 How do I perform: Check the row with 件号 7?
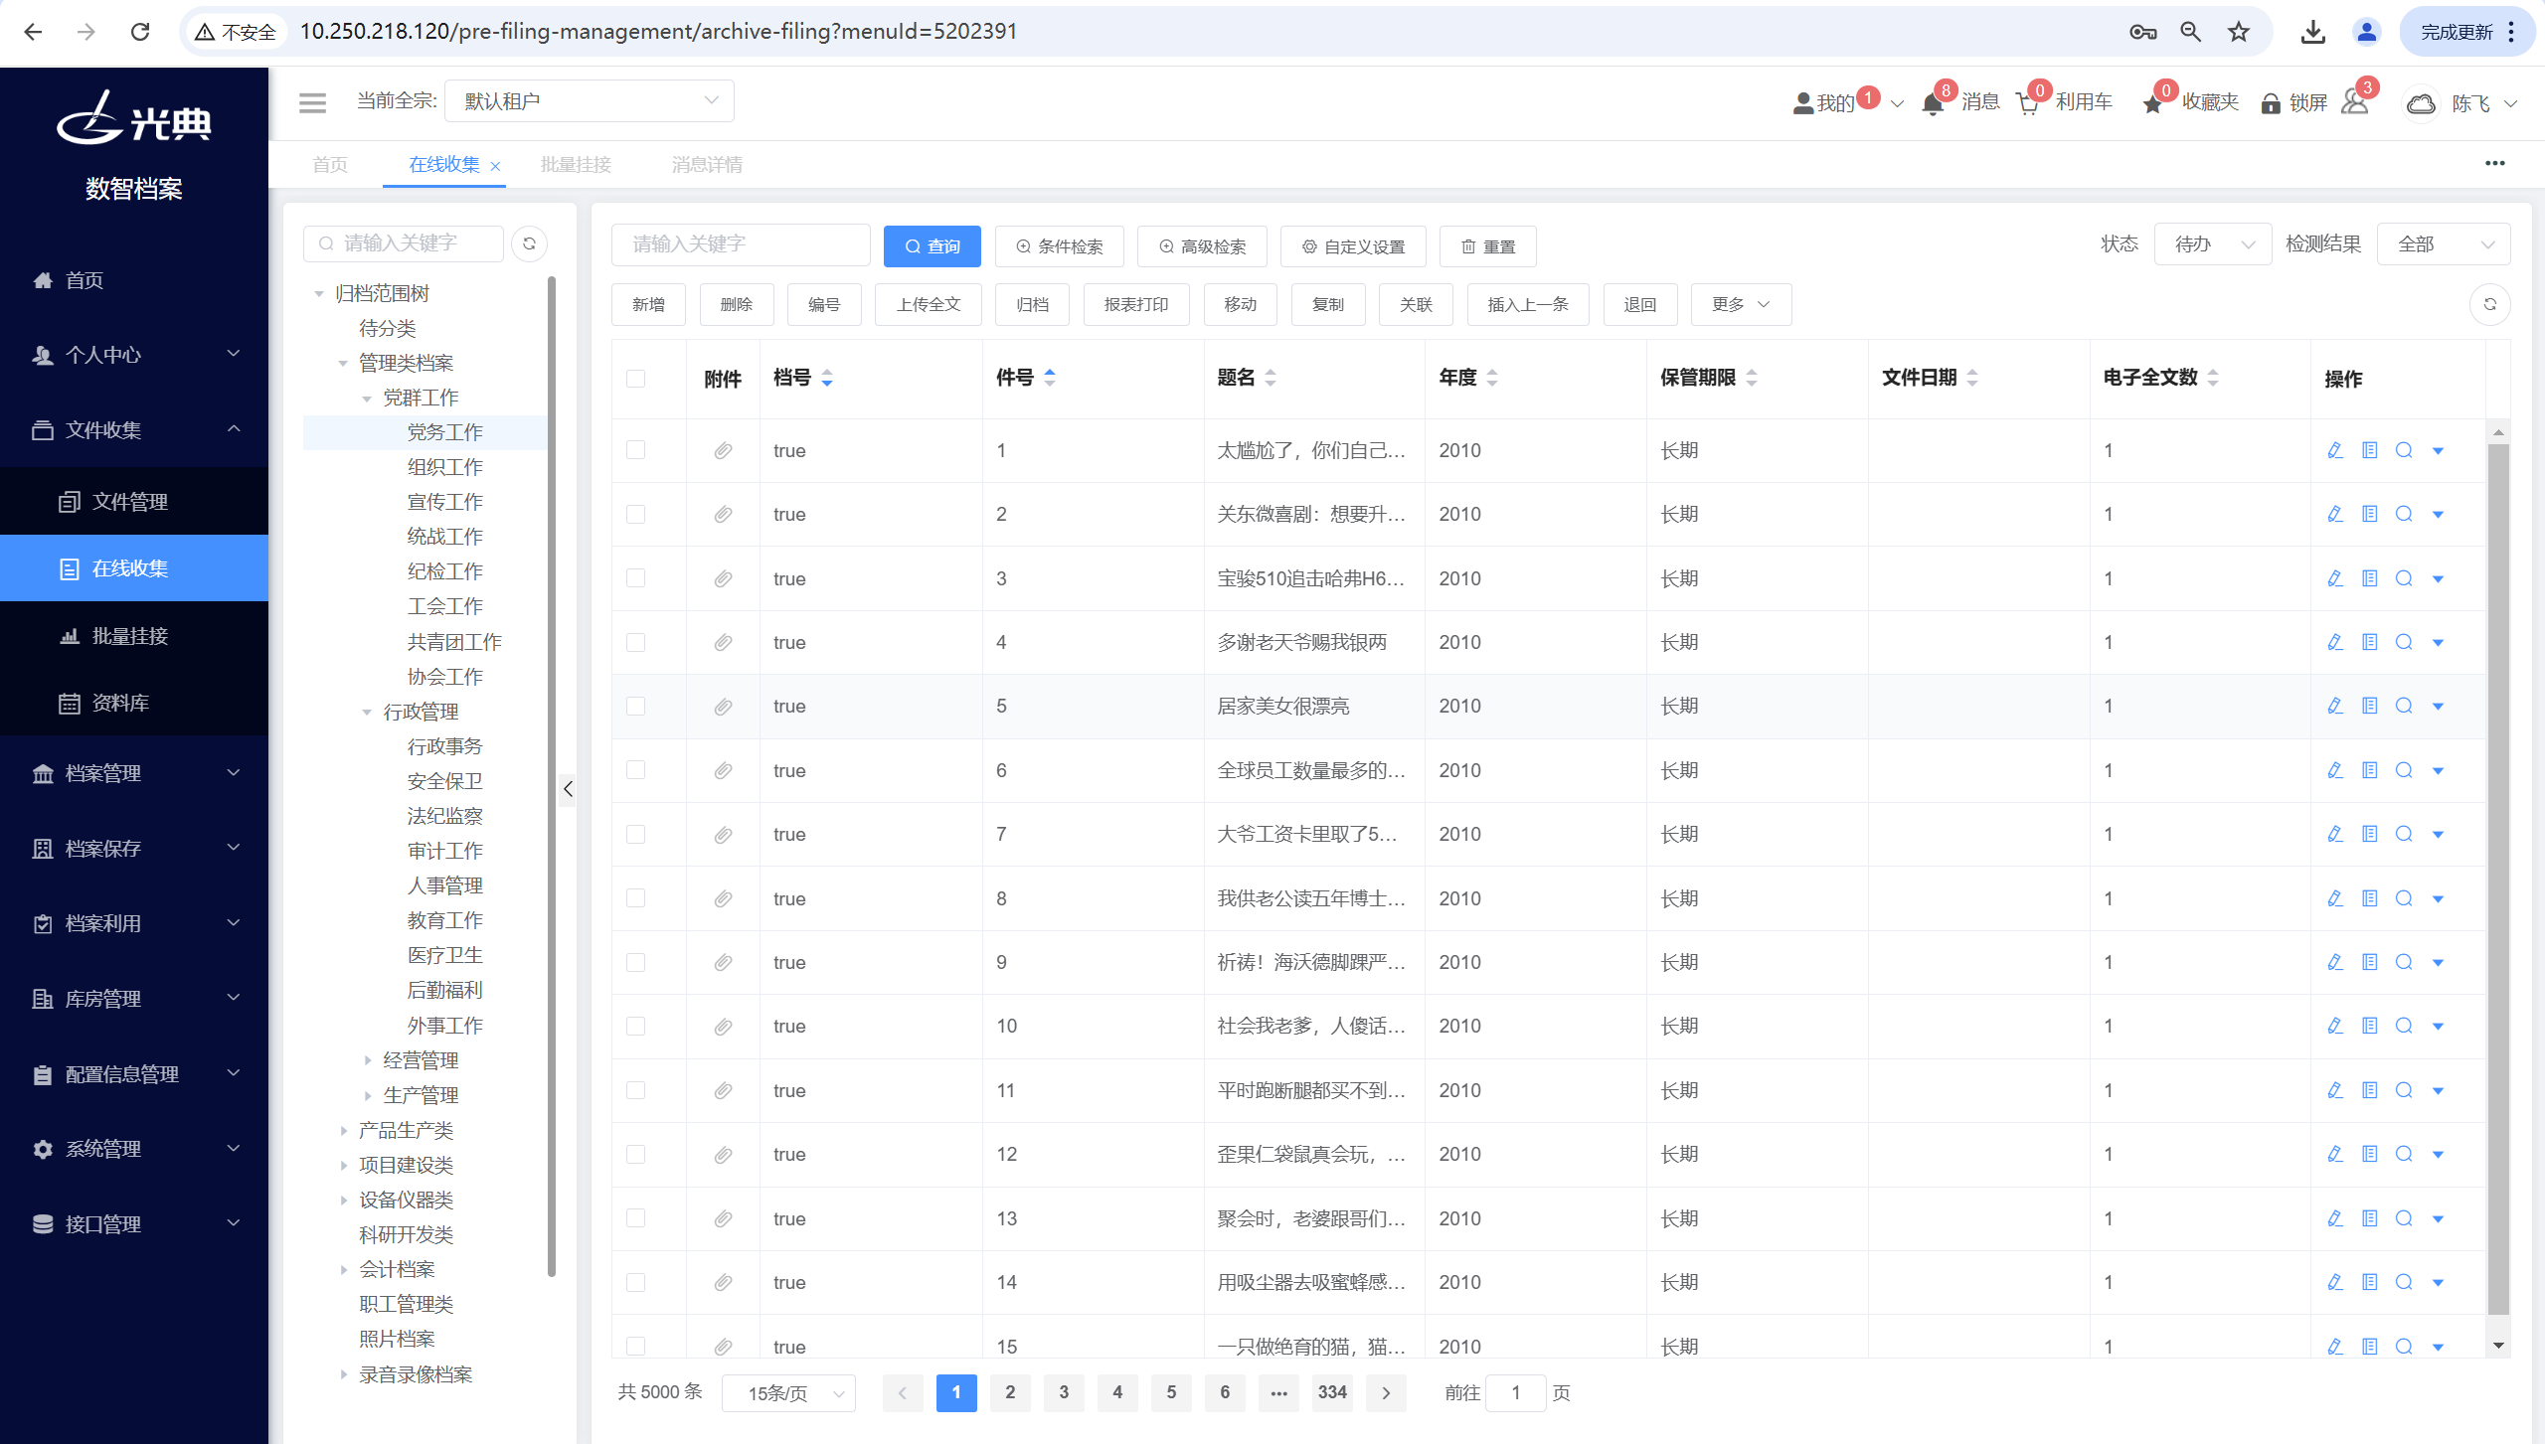coord(636,834)
